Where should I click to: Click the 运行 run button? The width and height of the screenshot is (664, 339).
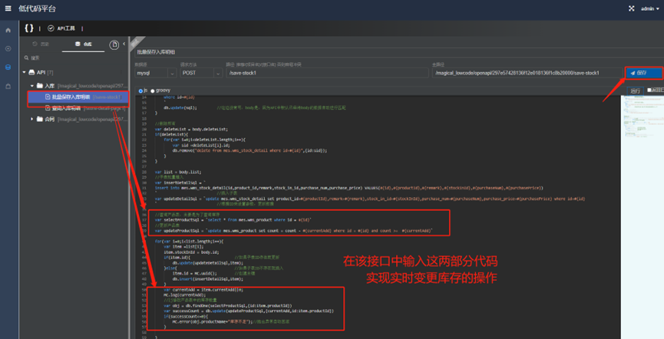(635, 91)
